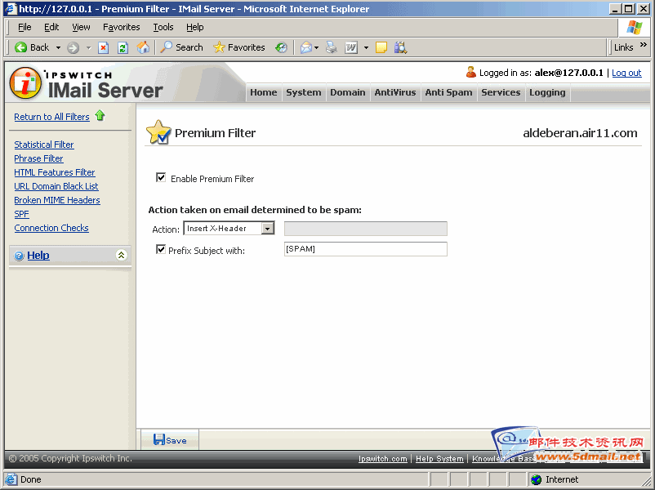Viewport: 655px width, 490px height.
Task: Uncheck the Prefix Subject with checkbox
Action: point(161,249)
